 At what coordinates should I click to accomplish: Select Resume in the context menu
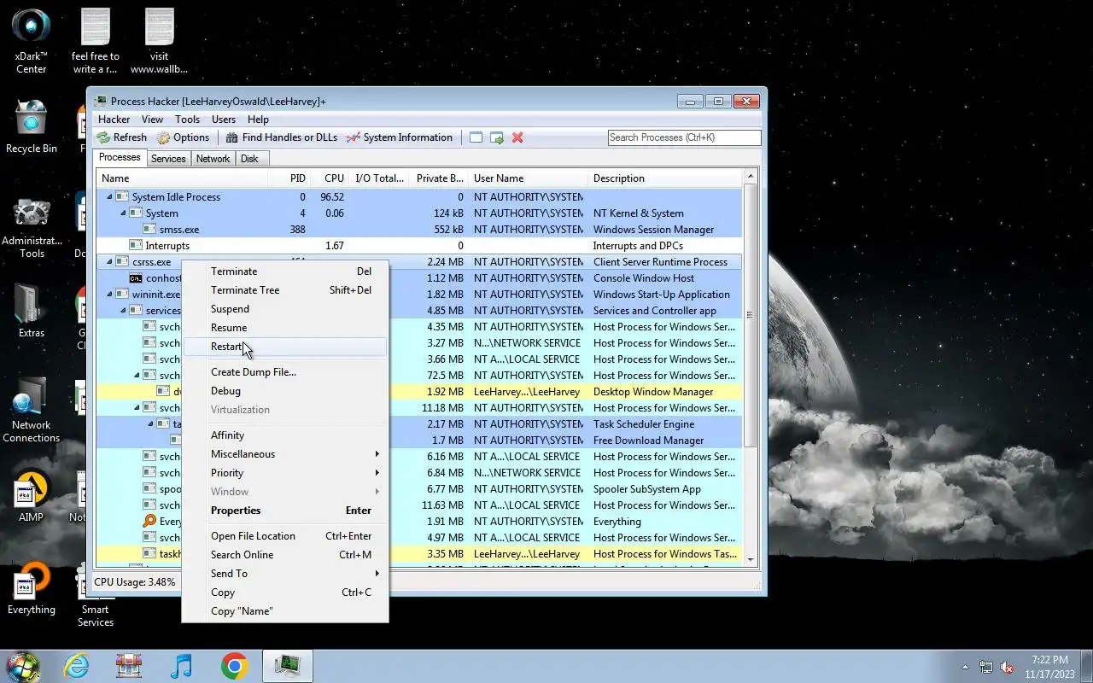click(285, 328)
